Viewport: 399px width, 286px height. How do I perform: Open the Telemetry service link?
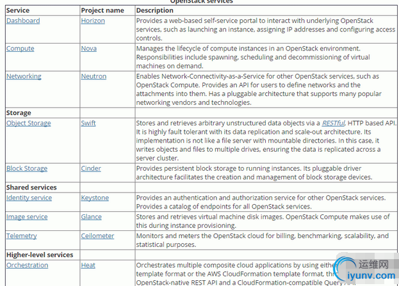tap(22, 236)
